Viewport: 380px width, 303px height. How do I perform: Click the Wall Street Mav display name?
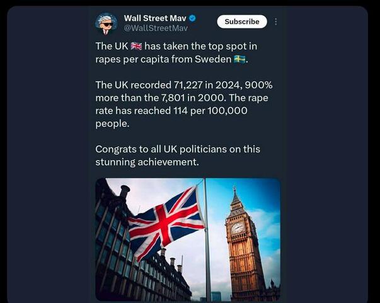pyautogui.click(x=155, y=18)
